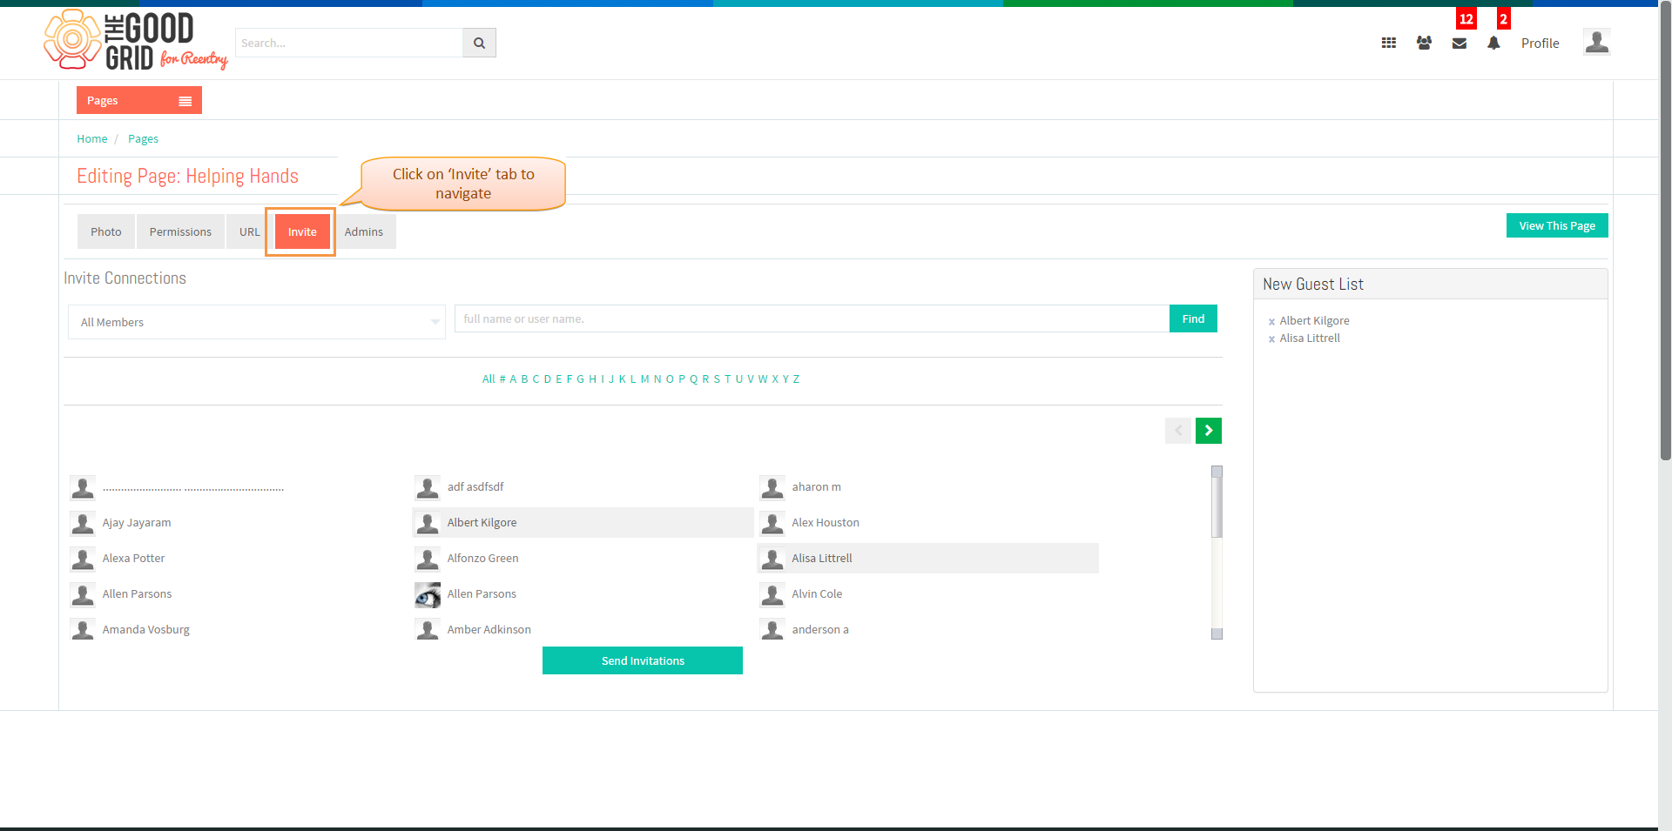Click the profile avatar picture
Screen dimensions: 1672x831
click(x=1596, y=42)
